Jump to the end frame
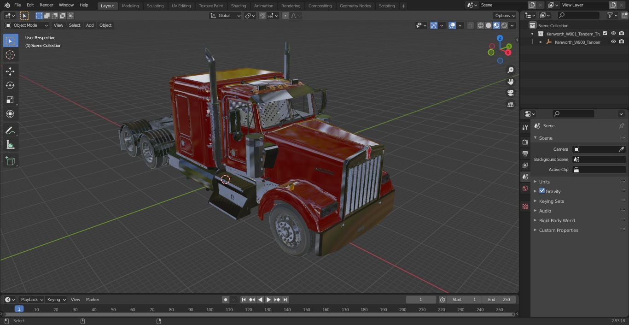This screenshot has width=629, height=325. [x=285, y=300]
